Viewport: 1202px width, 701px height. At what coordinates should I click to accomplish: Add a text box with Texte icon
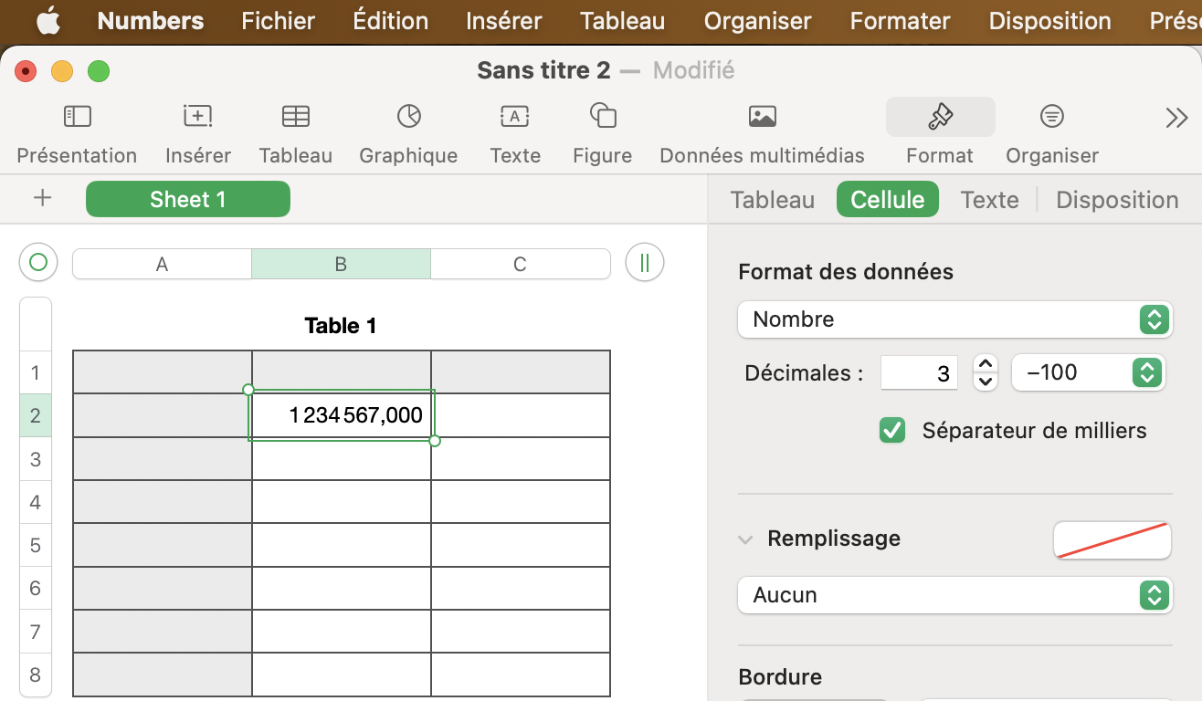click(x=515, y=117)
